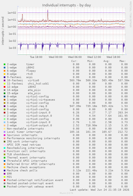133x196 pixels.
Task: Click the Rescheduling interrupts legend label
Action: 25,148
